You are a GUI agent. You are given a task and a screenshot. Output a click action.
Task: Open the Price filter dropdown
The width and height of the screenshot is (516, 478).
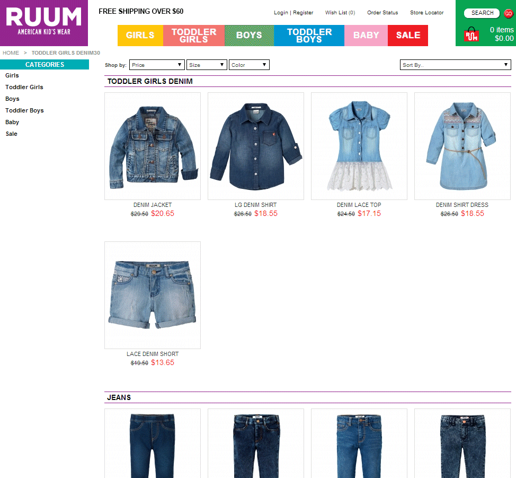click(157, 65)
